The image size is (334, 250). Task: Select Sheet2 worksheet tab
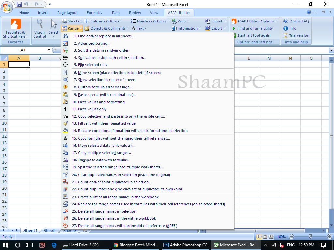(x=50, y=231)
